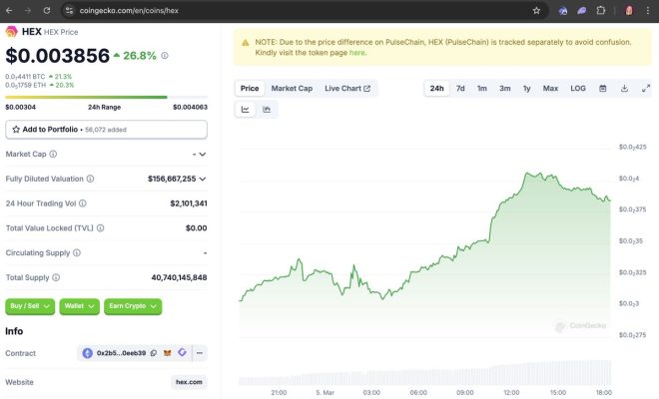Expand chart to fullscreen

646,88
